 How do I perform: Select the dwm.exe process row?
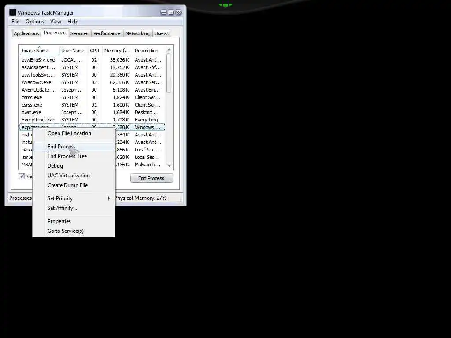(92, 112)
